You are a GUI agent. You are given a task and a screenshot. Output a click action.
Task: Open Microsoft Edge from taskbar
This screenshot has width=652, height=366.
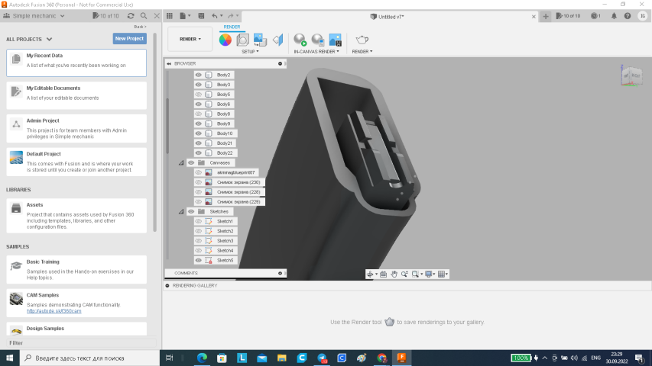tap(202, 358)
